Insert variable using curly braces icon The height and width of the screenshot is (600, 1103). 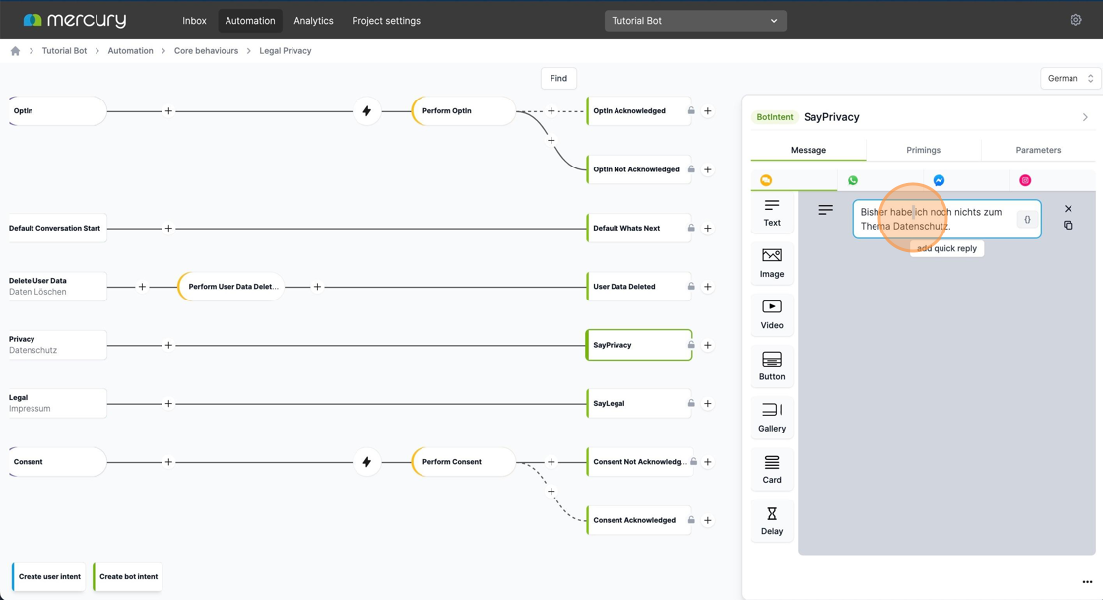(1027, 220)
